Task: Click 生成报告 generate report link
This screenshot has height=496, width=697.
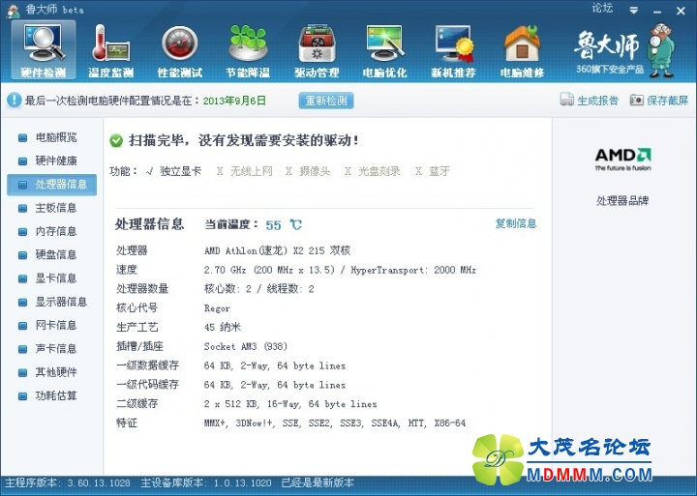Action: point(597,101)
